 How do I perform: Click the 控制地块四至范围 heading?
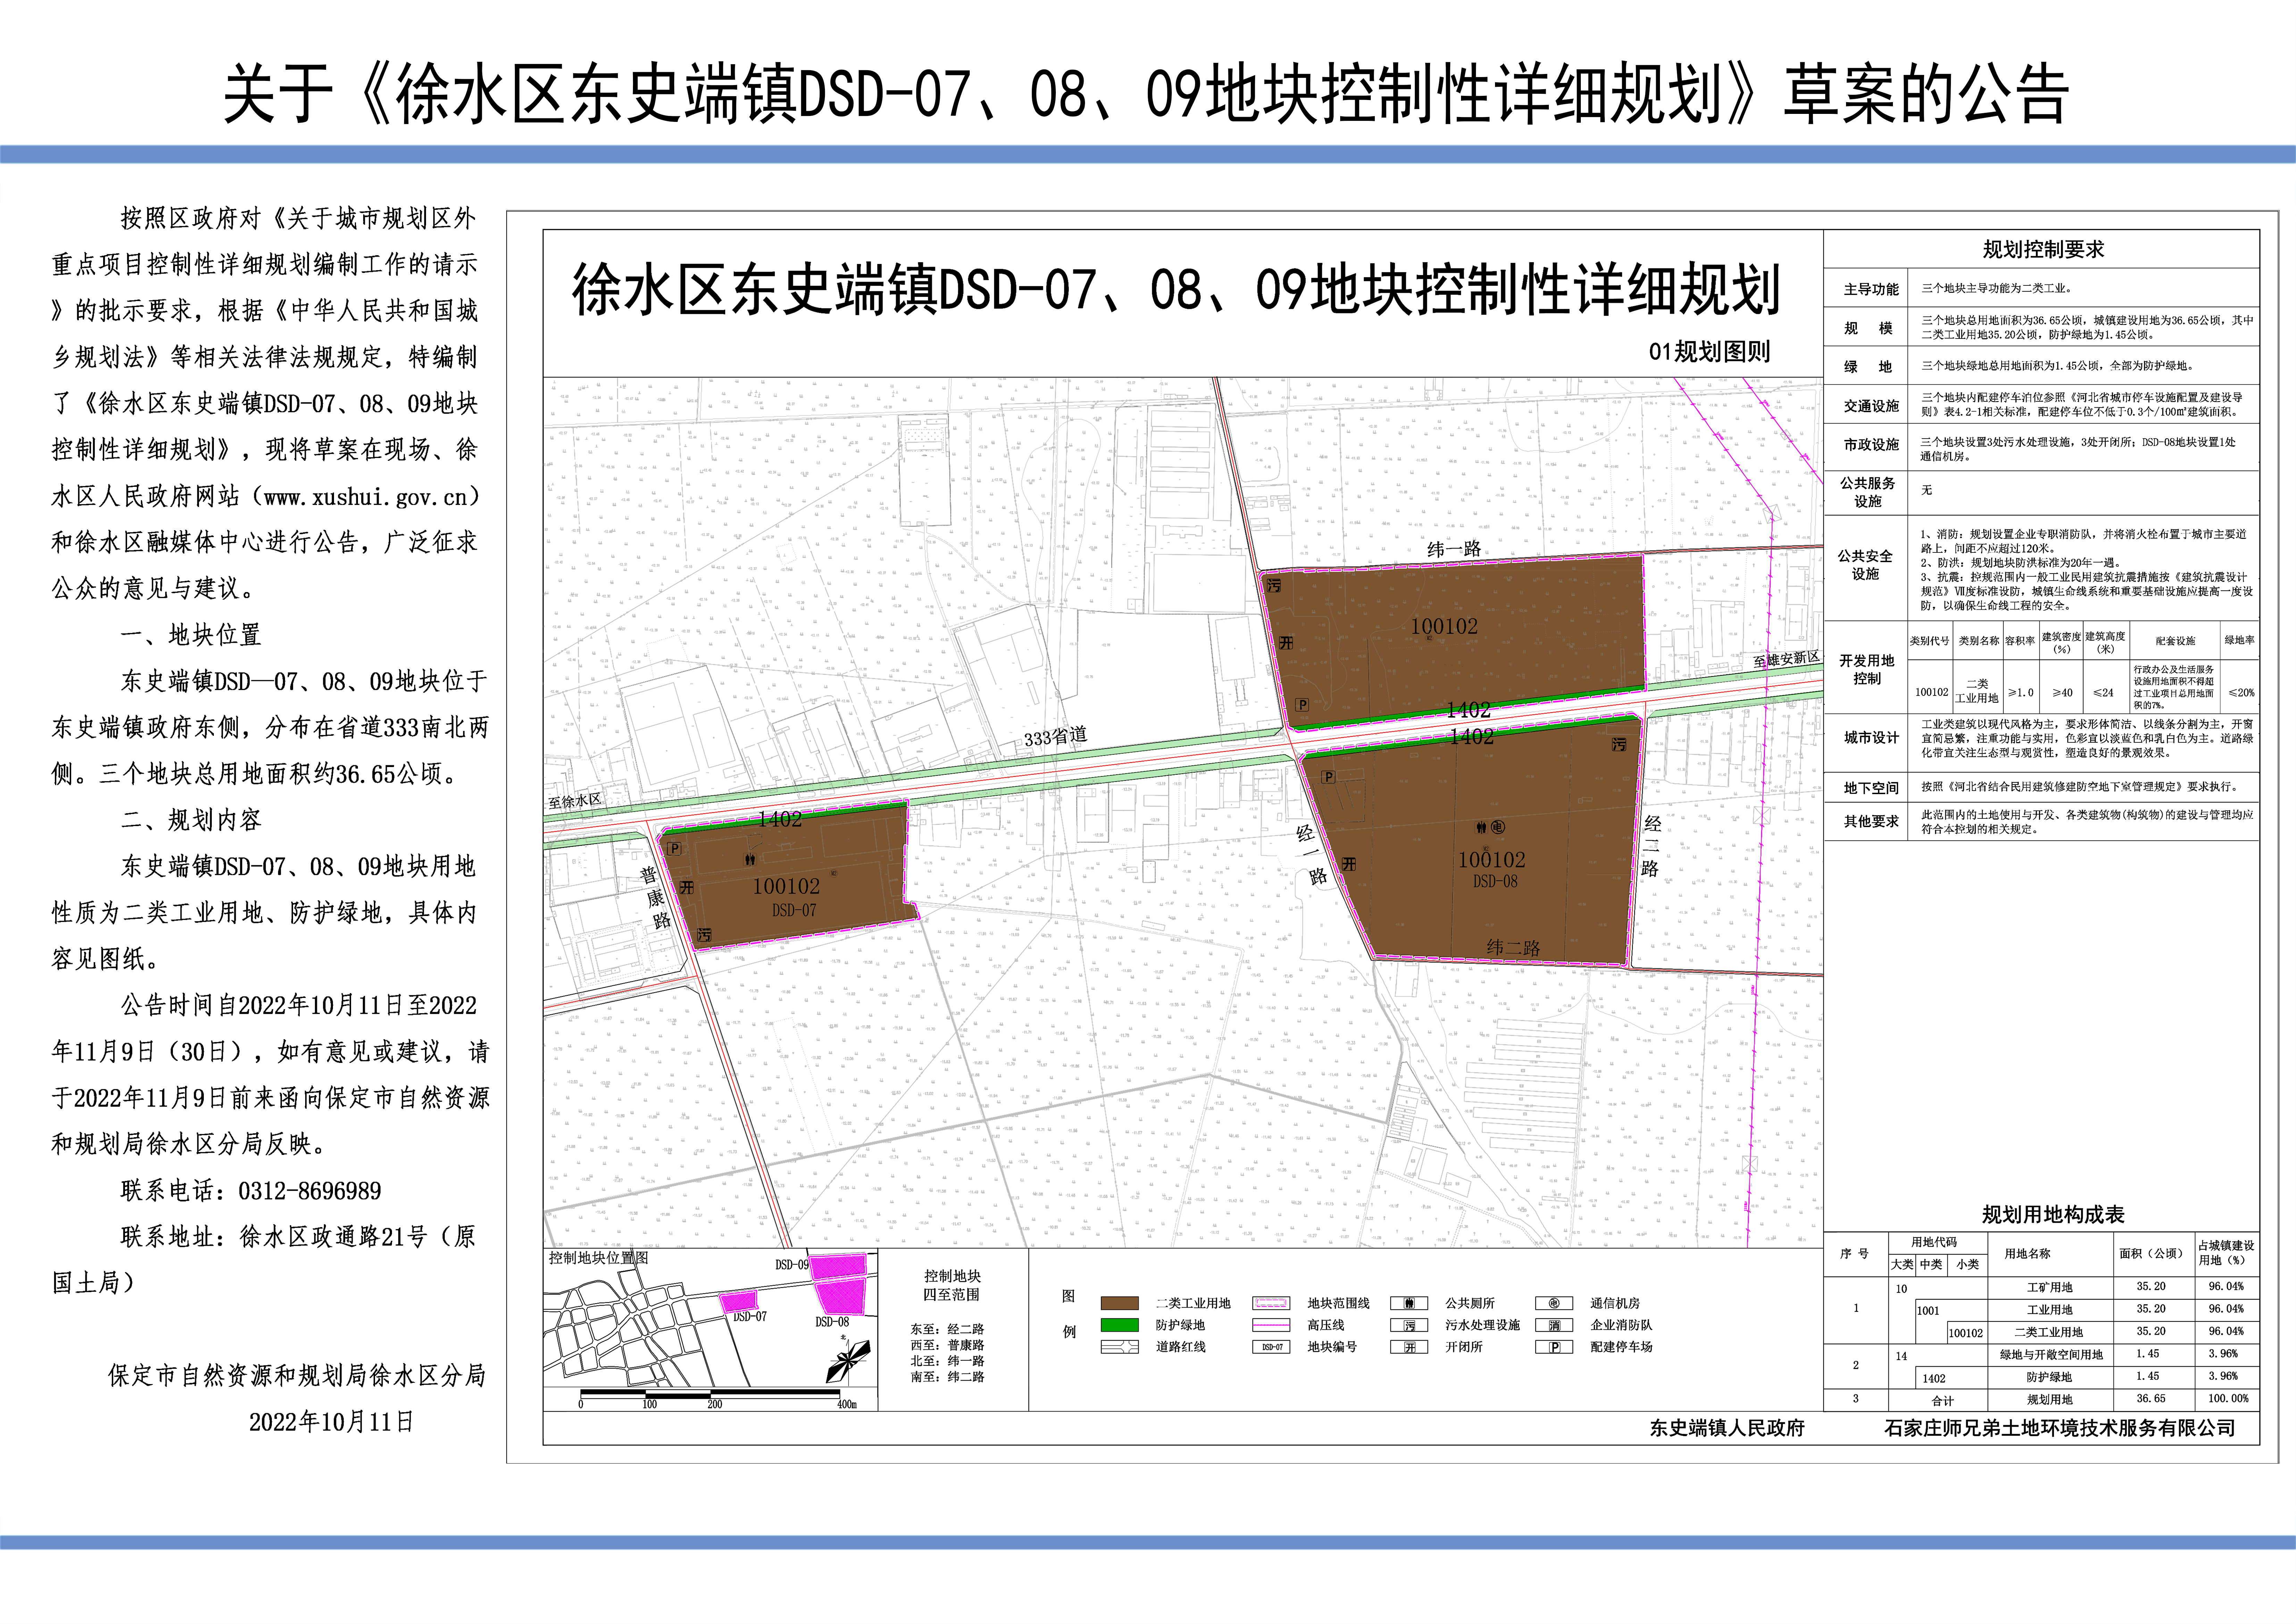click(952, 1285)
